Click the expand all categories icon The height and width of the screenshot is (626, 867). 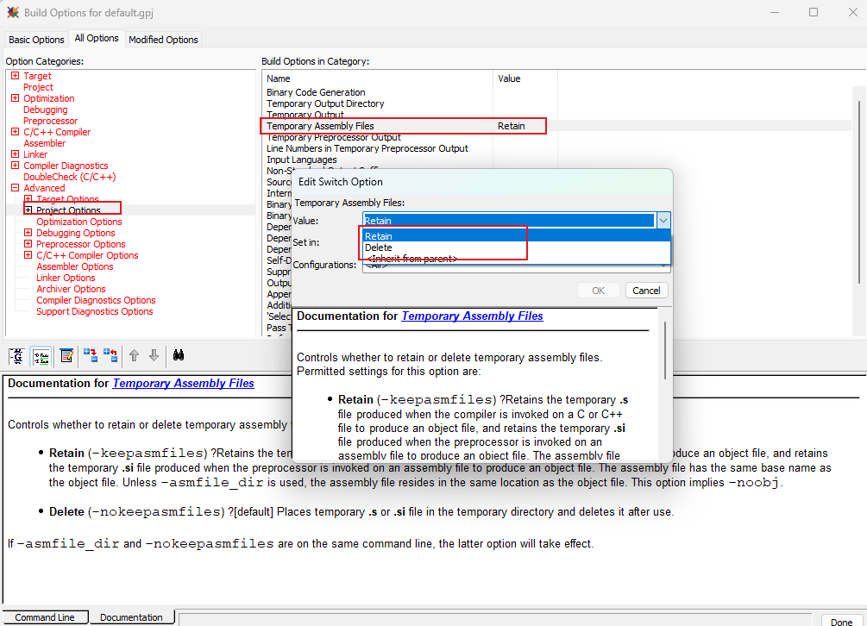coord(90,355)
